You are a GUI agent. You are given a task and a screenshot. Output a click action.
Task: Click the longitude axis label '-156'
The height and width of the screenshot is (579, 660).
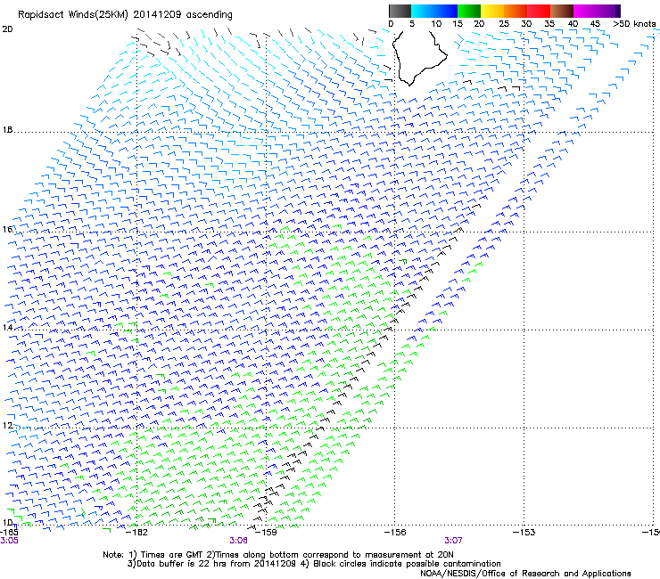coord(395,533)
